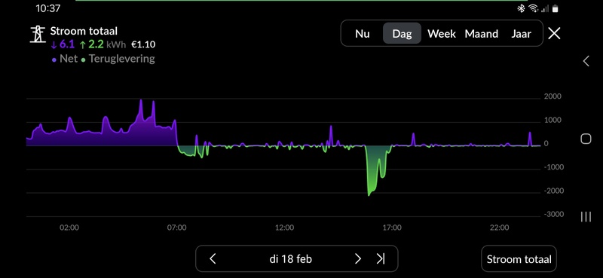Open the Stroom totaal selector button
This screenshot has height=278, width=603.
click(519, 259)
